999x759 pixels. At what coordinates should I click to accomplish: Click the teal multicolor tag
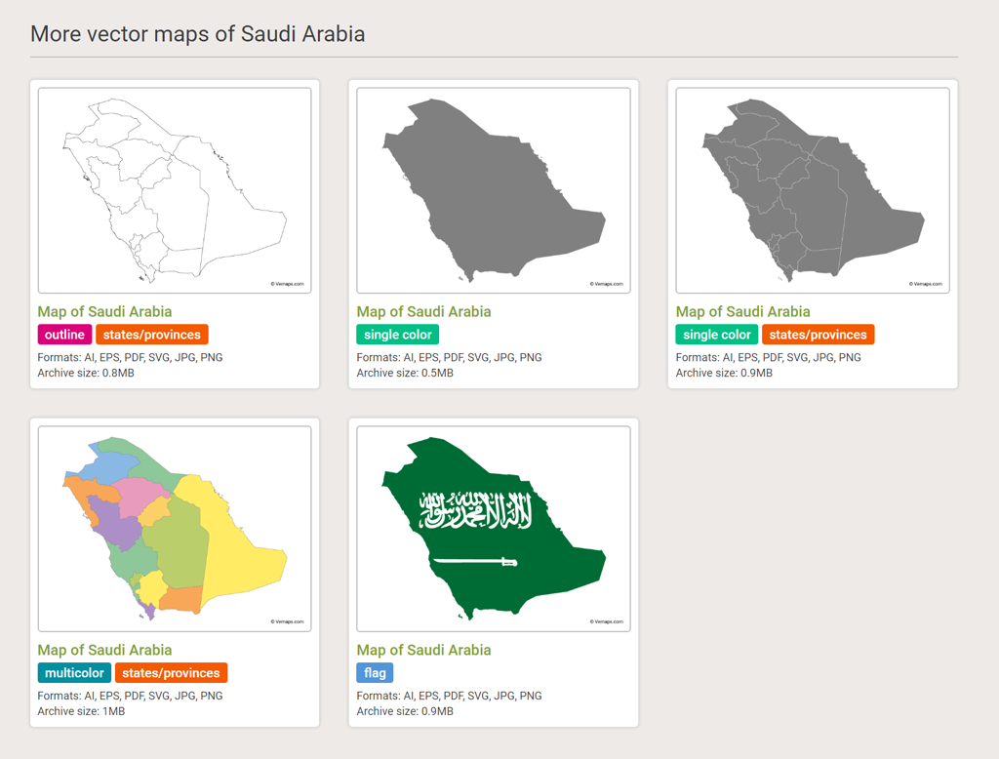[x=74, y=673]
